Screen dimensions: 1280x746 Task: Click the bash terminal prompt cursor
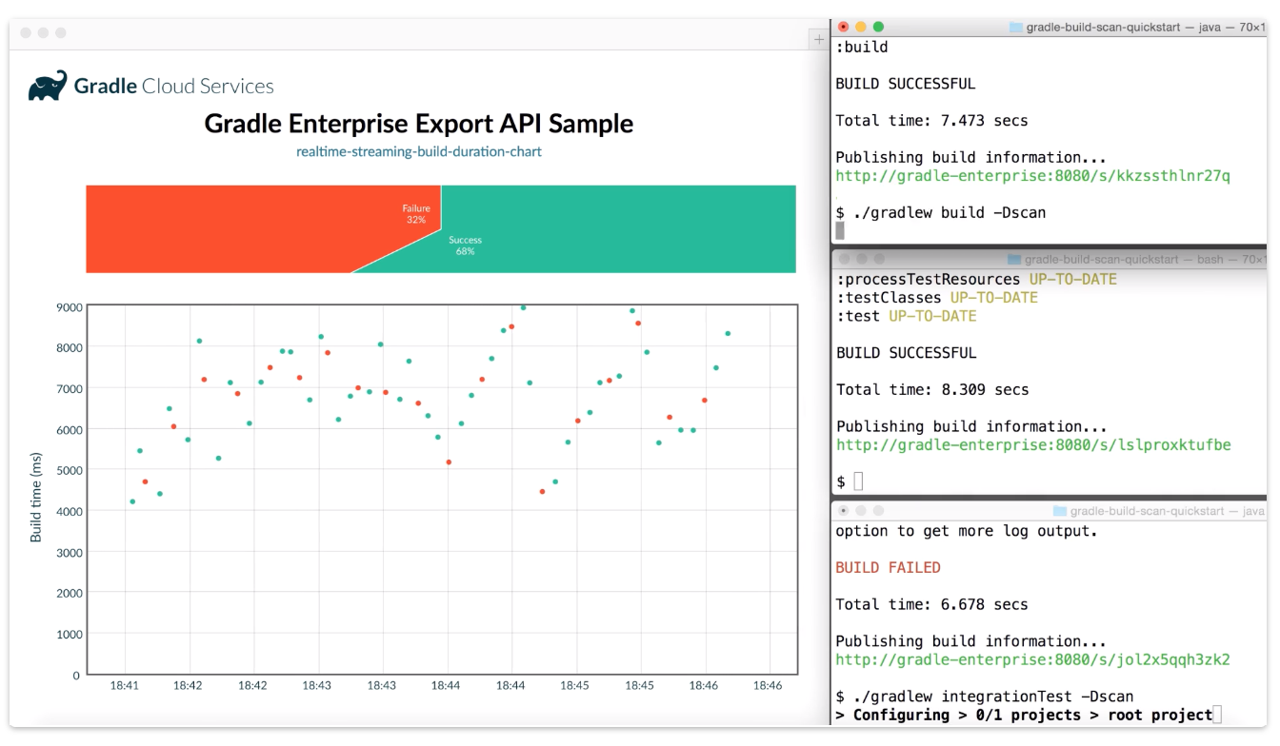click(858, 481)
